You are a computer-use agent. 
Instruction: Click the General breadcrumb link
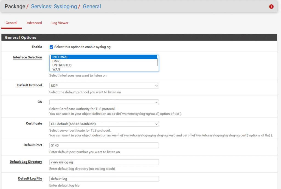pos(92,7)
